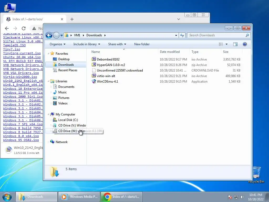Open the Recycle Bin on desktop
269x202 pixels.
tap(256, 175)
